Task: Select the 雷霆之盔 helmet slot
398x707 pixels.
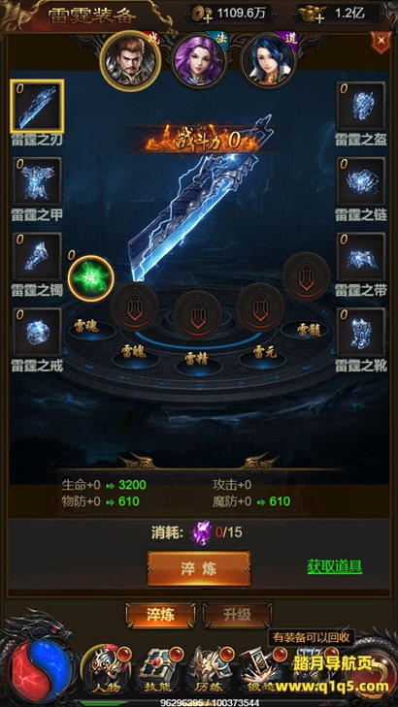Action: (x=361, y=107)
